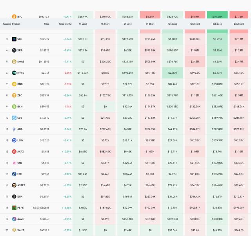The width and height of the screenshot is (251, 236).
Task: Click the BTC coin icon
Action: 14,16
